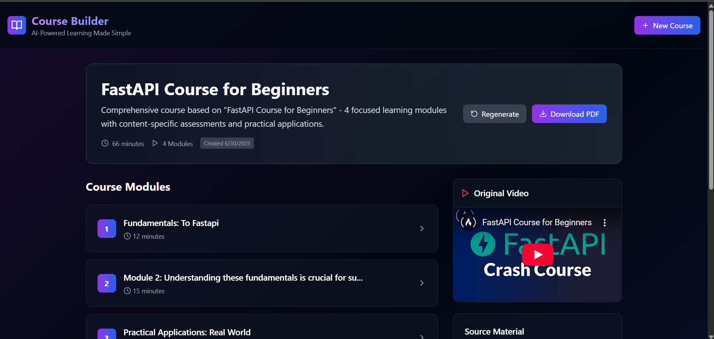
Task: Click the Created 6/30/2025 badge
Action: click(x=227, y=143)
